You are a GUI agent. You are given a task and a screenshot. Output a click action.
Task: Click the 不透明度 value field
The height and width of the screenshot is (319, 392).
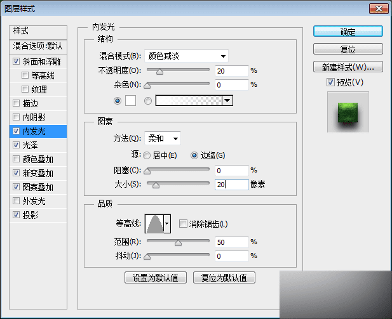click(232, 71)
